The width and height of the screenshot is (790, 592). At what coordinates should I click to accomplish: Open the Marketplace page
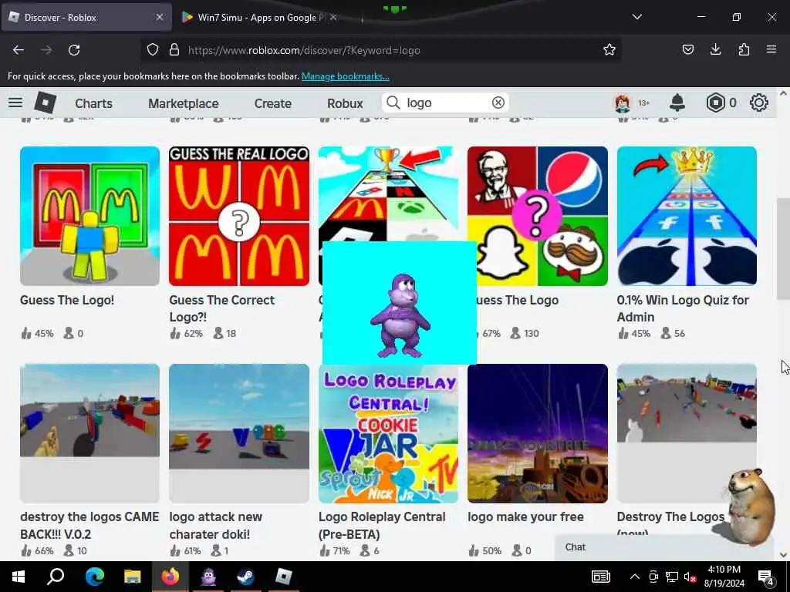(x=184, y=103)
